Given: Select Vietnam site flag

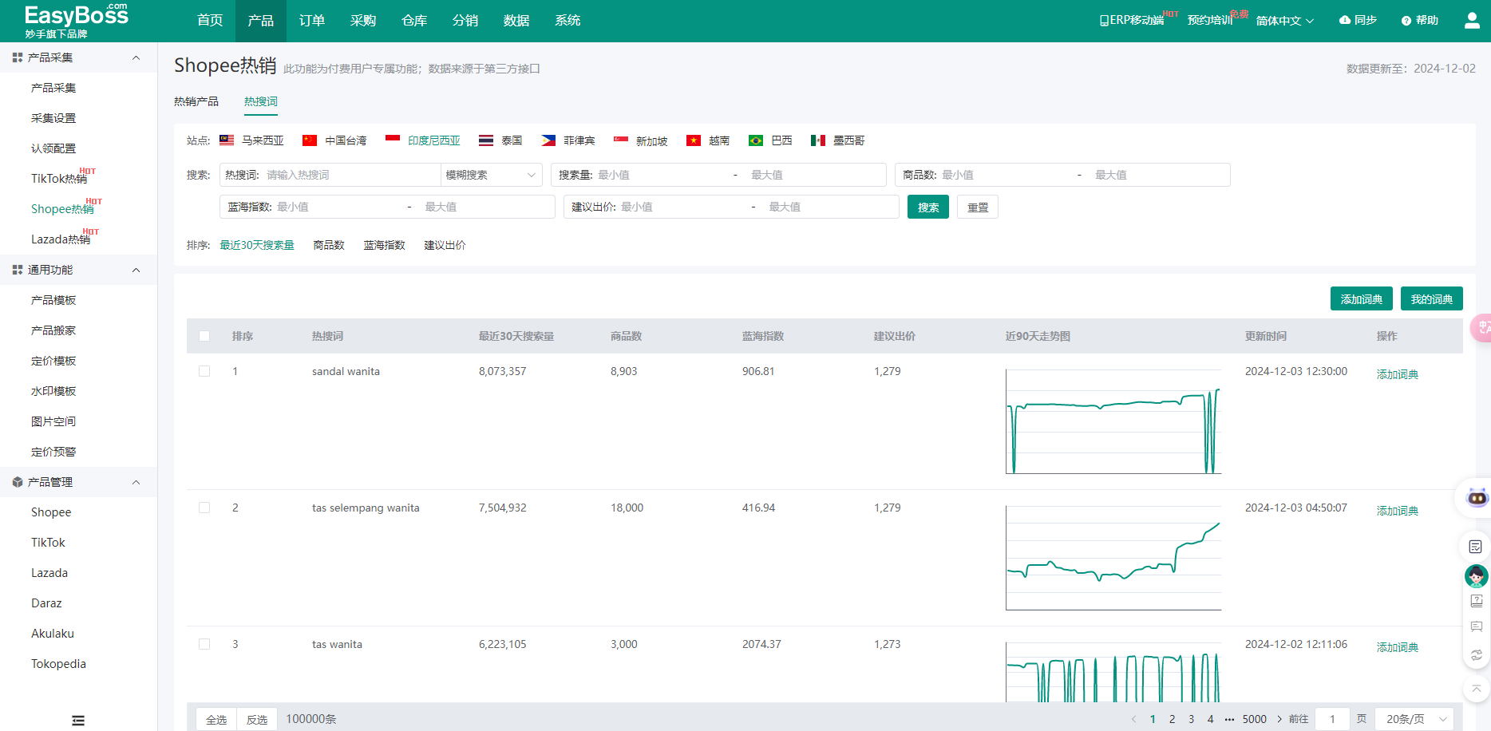Looking at the screenshot, I should (694, 140).
